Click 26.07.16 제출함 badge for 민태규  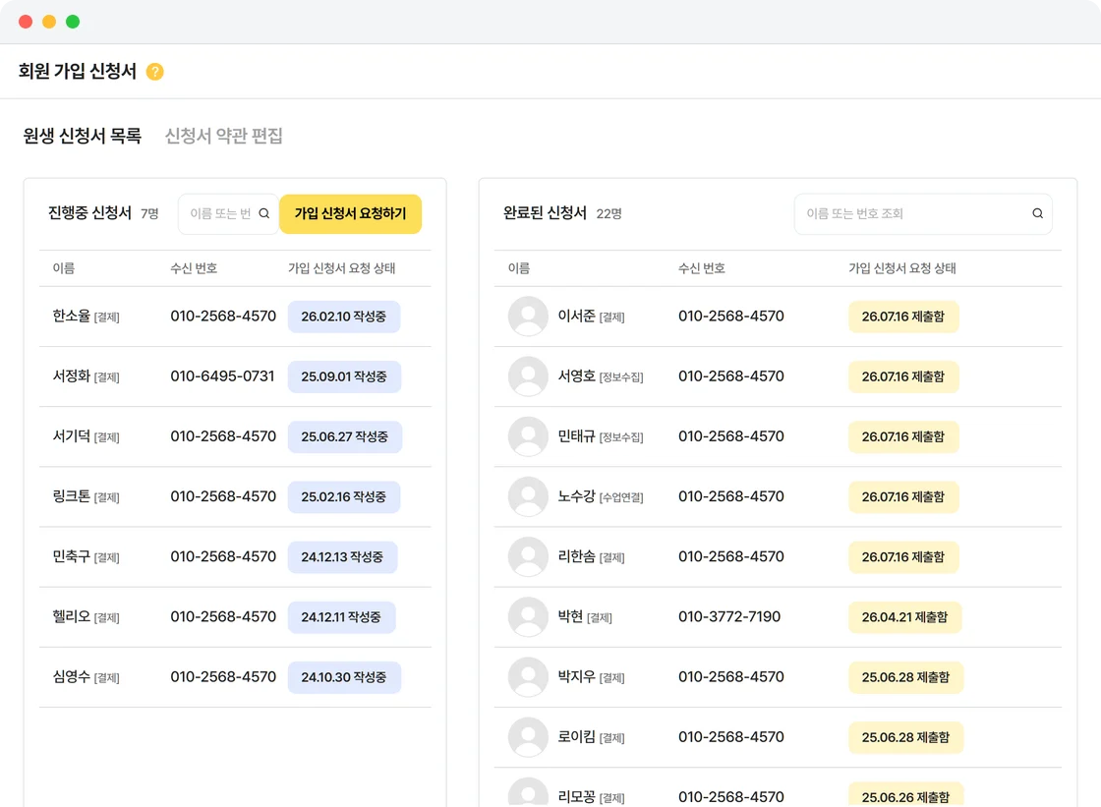[903, 436]
